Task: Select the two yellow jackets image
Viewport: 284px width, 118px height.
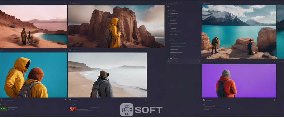Action: point(34,75)
